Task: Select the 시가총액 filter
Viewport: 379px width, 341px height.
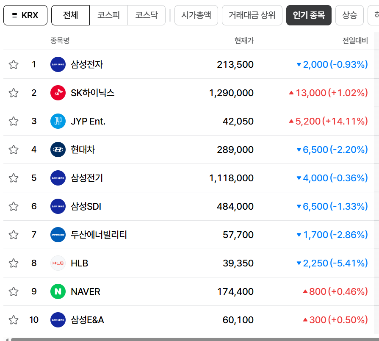Action: point(196,15)
